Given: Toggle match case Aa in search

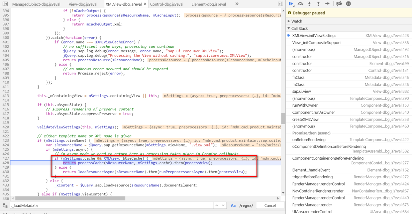Looking at the screenshot, I should (x=233, y=205).
